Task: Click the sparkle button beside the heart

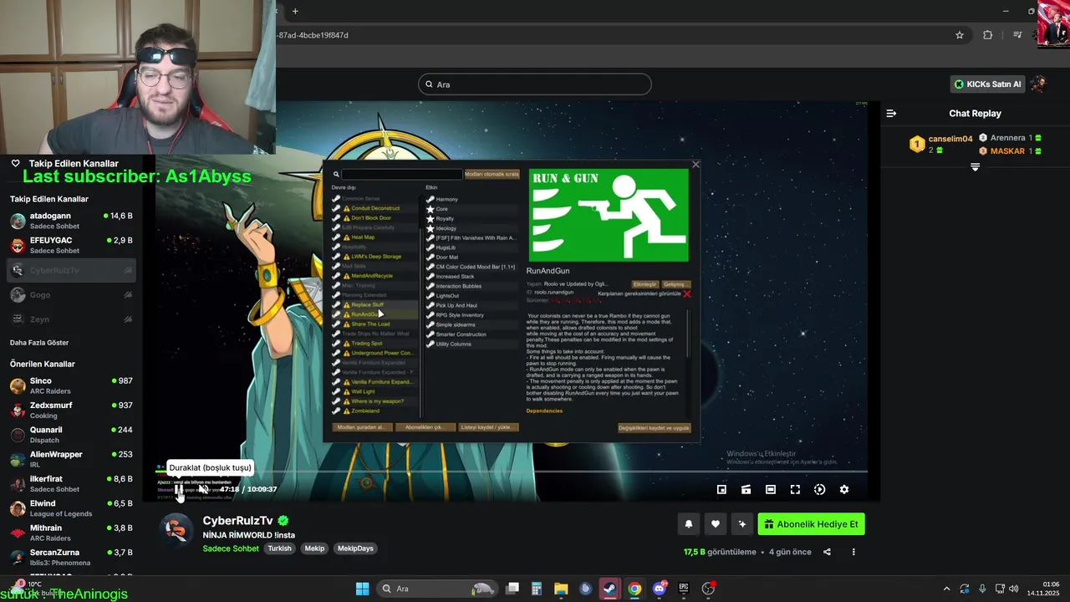Action: point(741,524)
